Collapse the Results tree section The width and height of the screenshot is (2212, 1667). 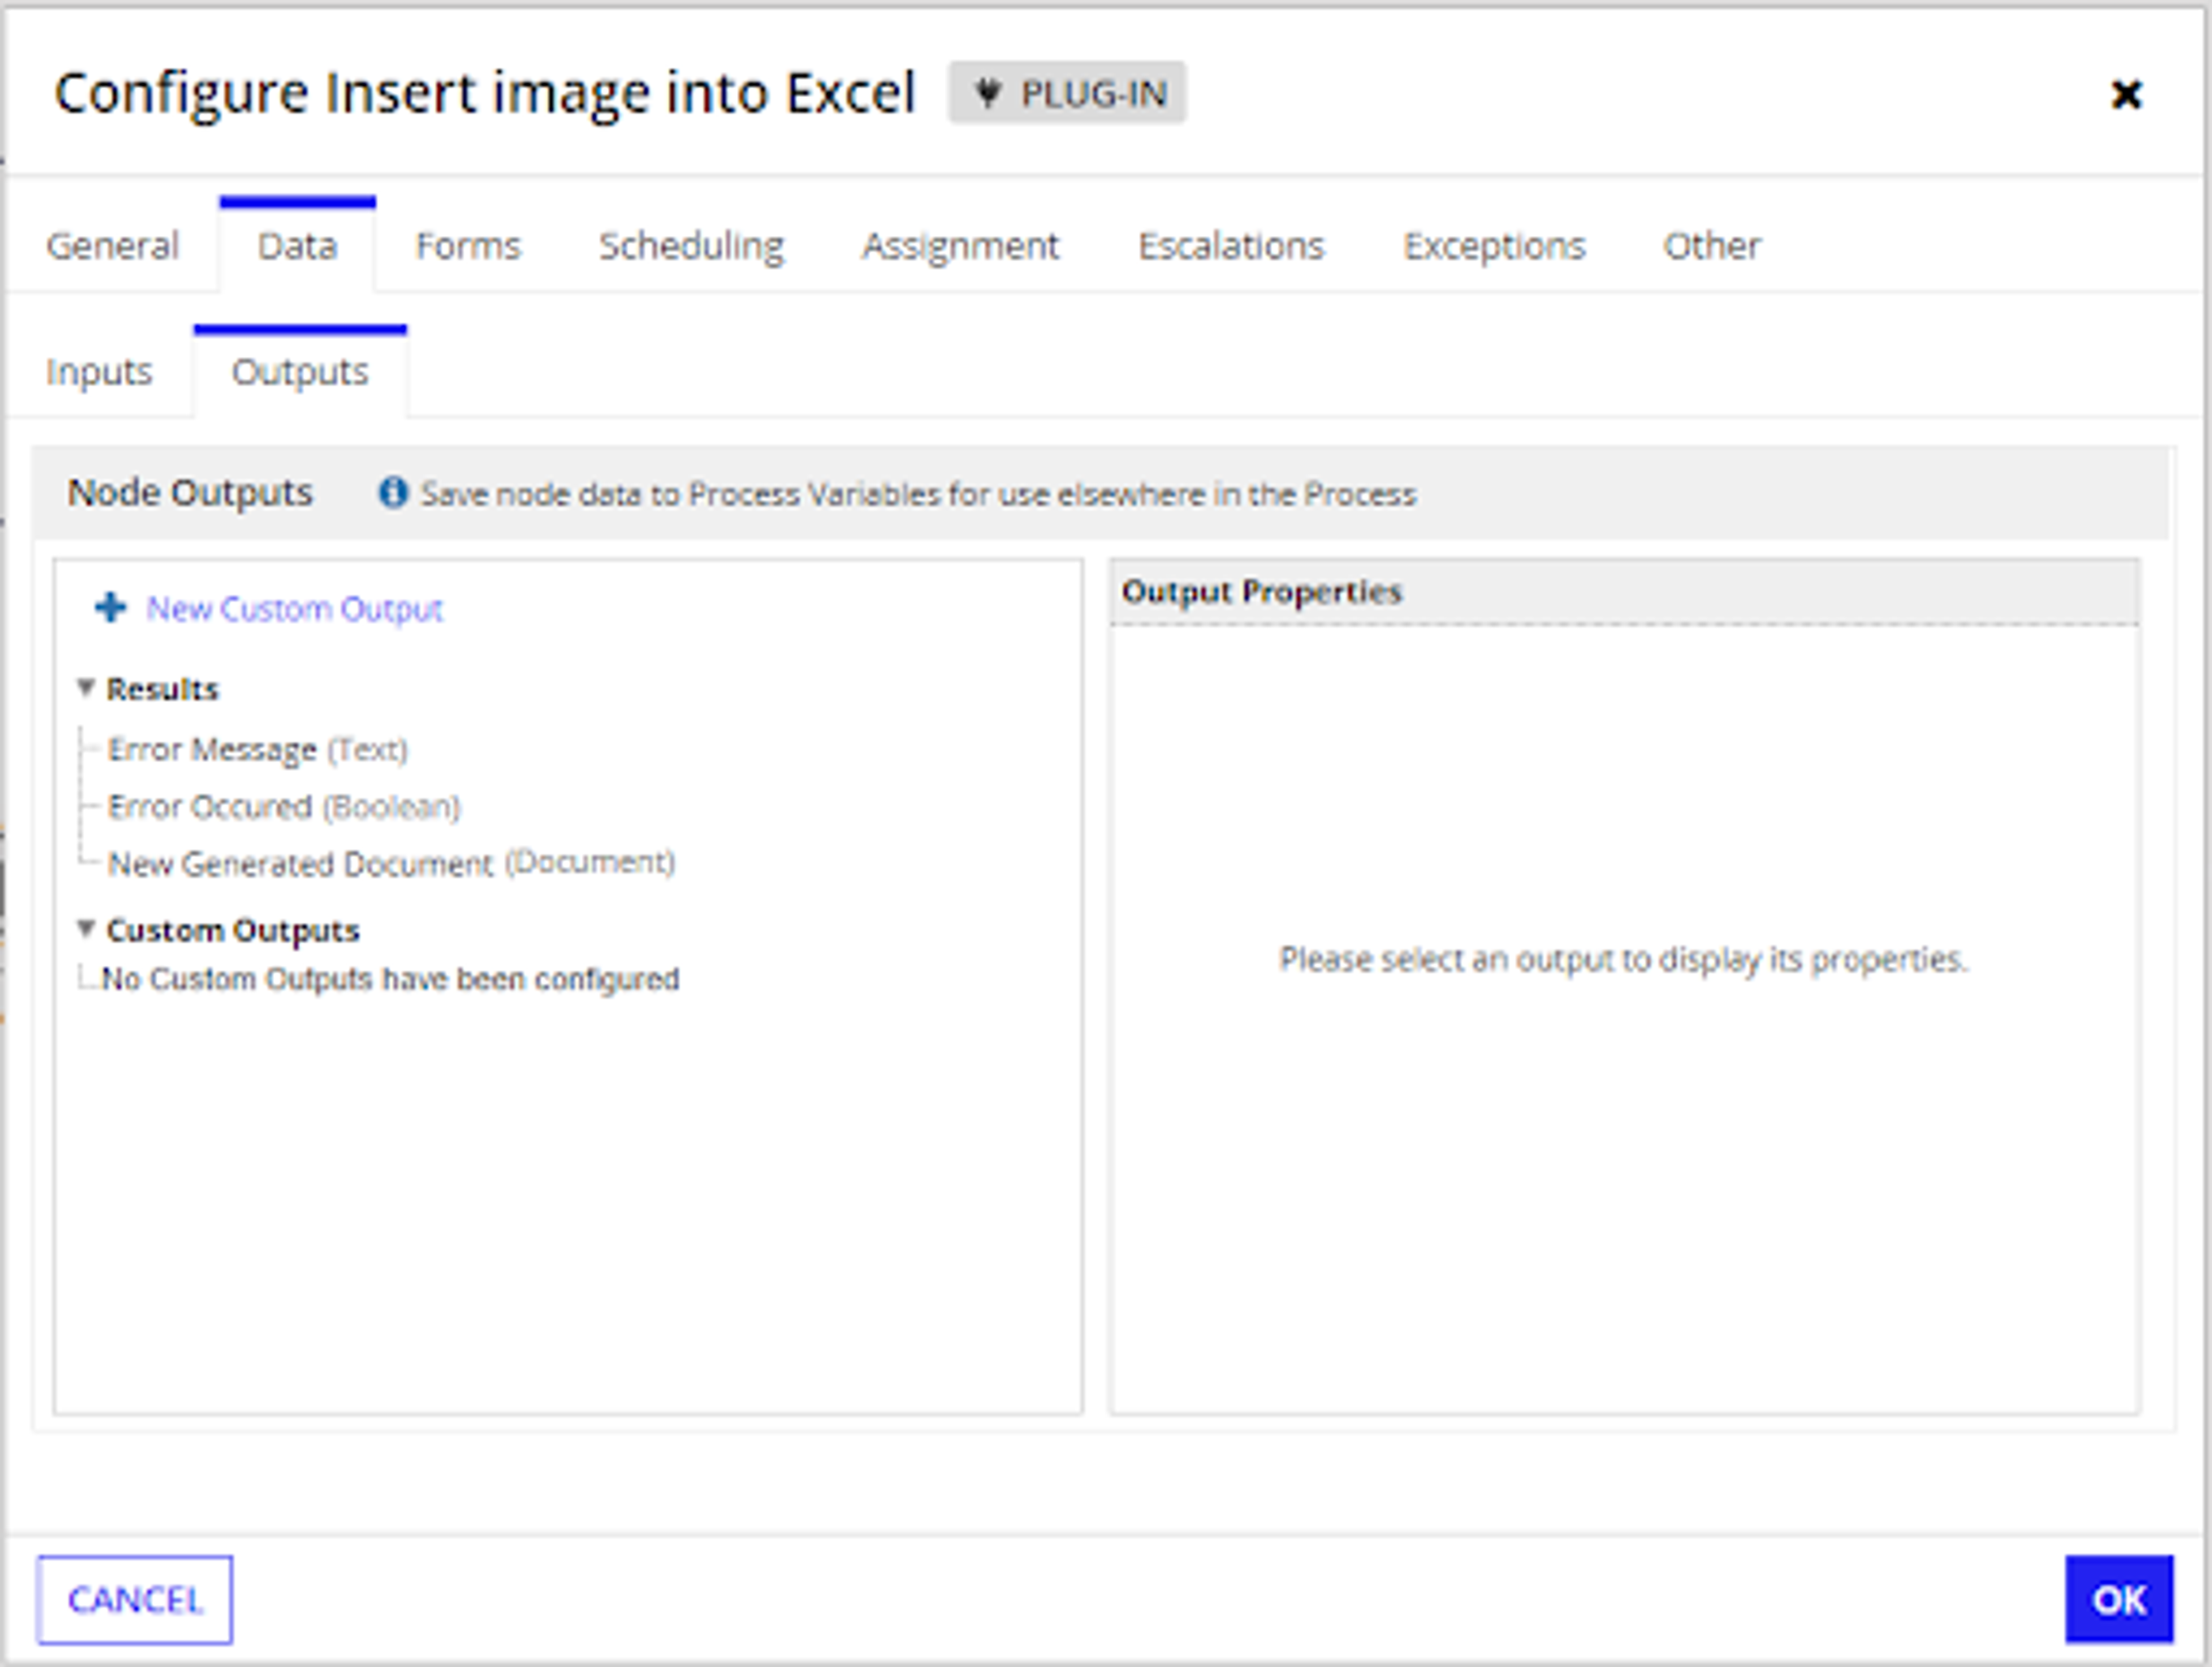click(86, 688)
